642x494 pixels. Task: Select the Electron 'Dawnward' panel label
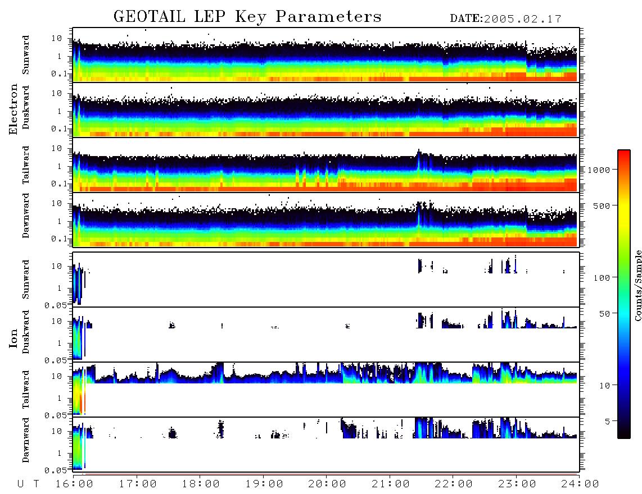[x=26, y=216]
